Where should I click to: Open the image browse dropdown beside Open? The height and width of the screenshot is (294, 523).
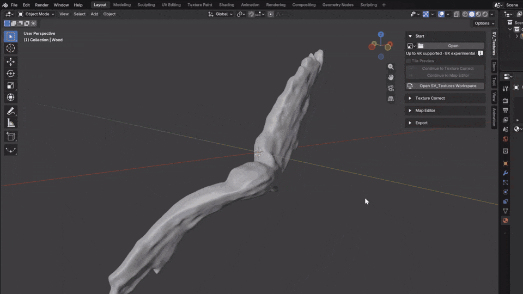click(x=411, y=46)
